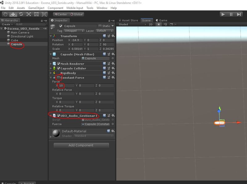This screenshot has width=247, height=184.
Task: Open Default-Material gear menu
Action: (113, 131)
